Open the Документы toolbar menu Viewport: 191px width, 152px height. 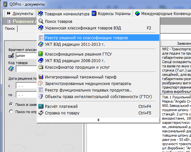[20, 13]
